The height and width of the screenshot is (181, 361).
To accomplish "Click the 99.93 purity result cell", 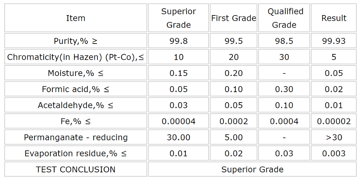I will [334, 41].
